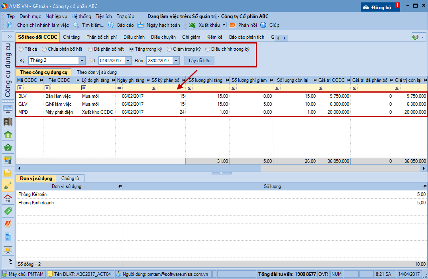
Task: Click the Excel export icon
Action: (x=192, y=25)
